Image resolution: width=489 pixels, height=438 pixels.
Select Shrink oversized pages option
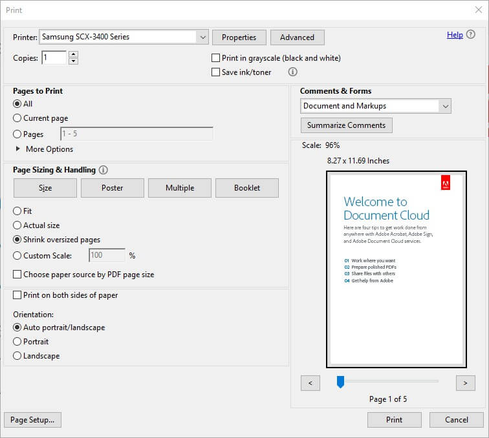tap(17, 240)
